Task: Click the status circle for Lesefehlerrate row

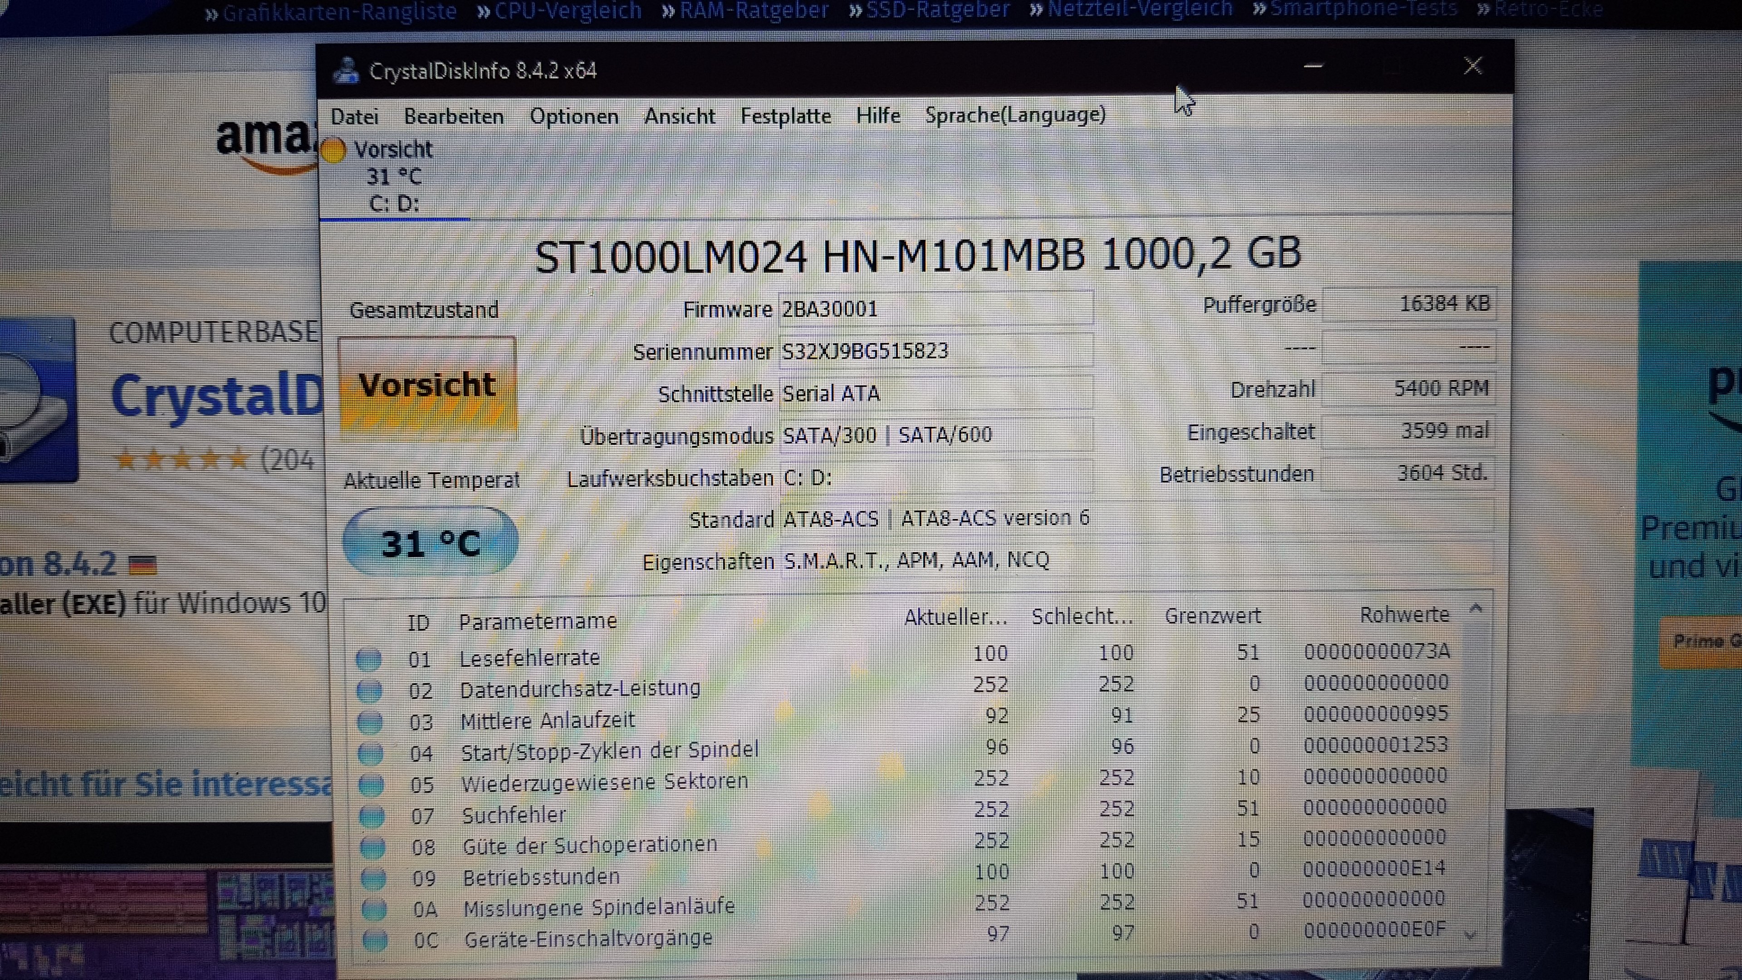Action: tap(368, 658)
